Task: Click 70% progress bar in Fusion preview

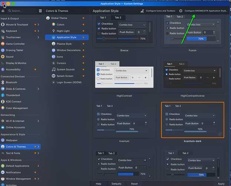Action: (x=201, y=39)
